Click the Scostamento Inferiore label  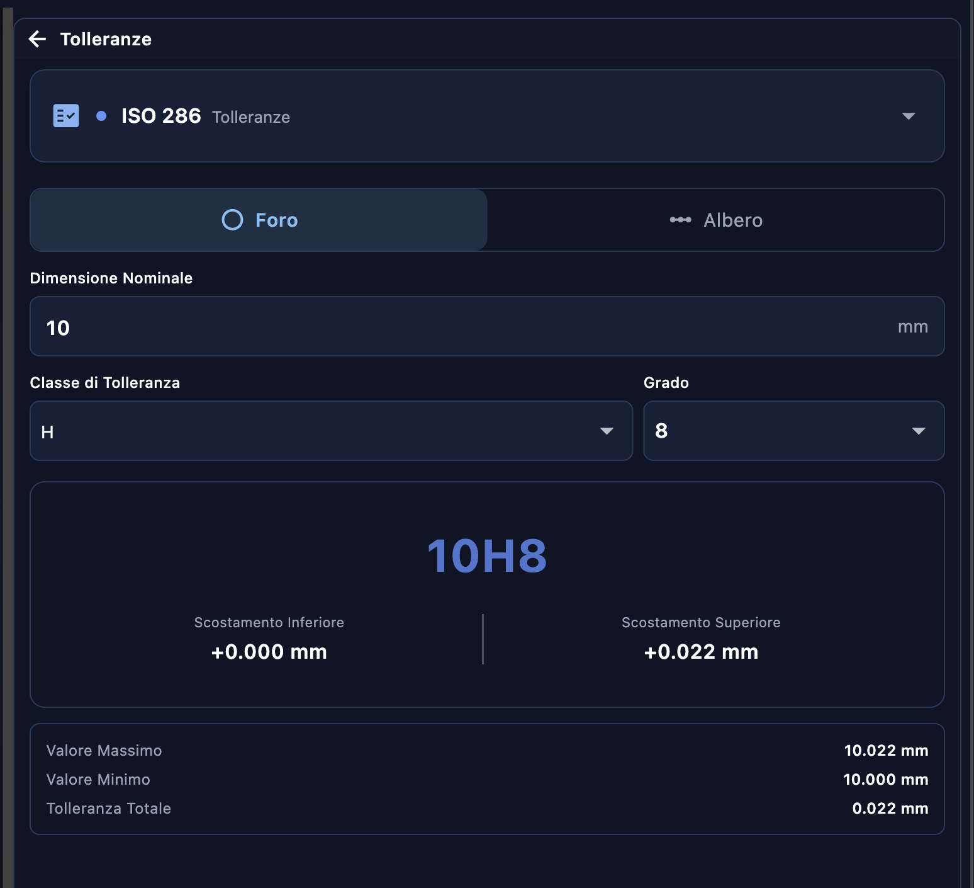269,622
